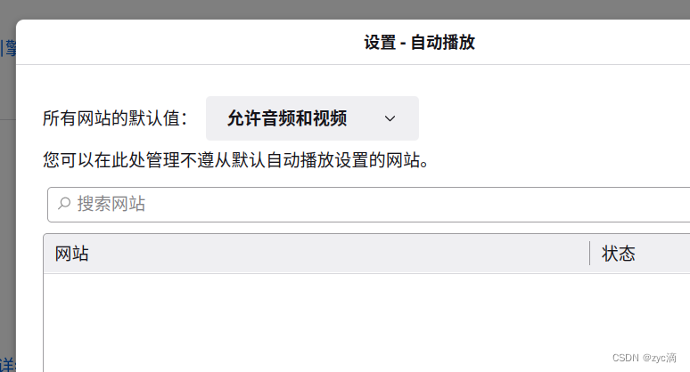Sort list by the 状态 column header
Image resolution: width=690 pixels, height=372 pixels.
coord(619,254)
